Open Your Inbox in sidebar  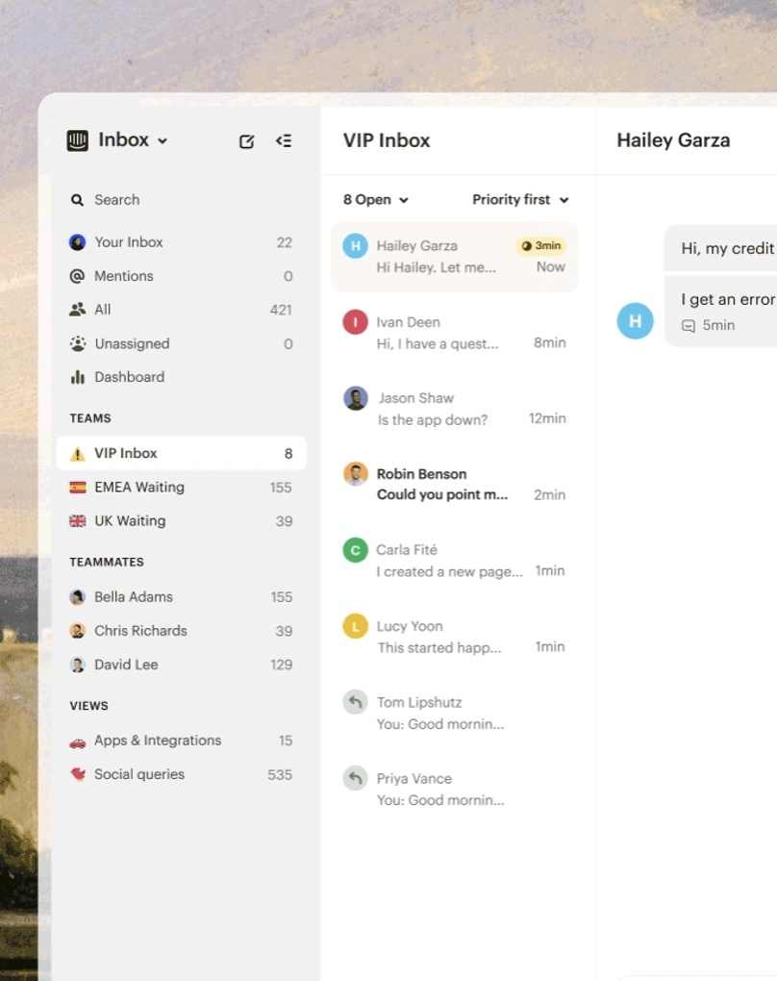129,242
